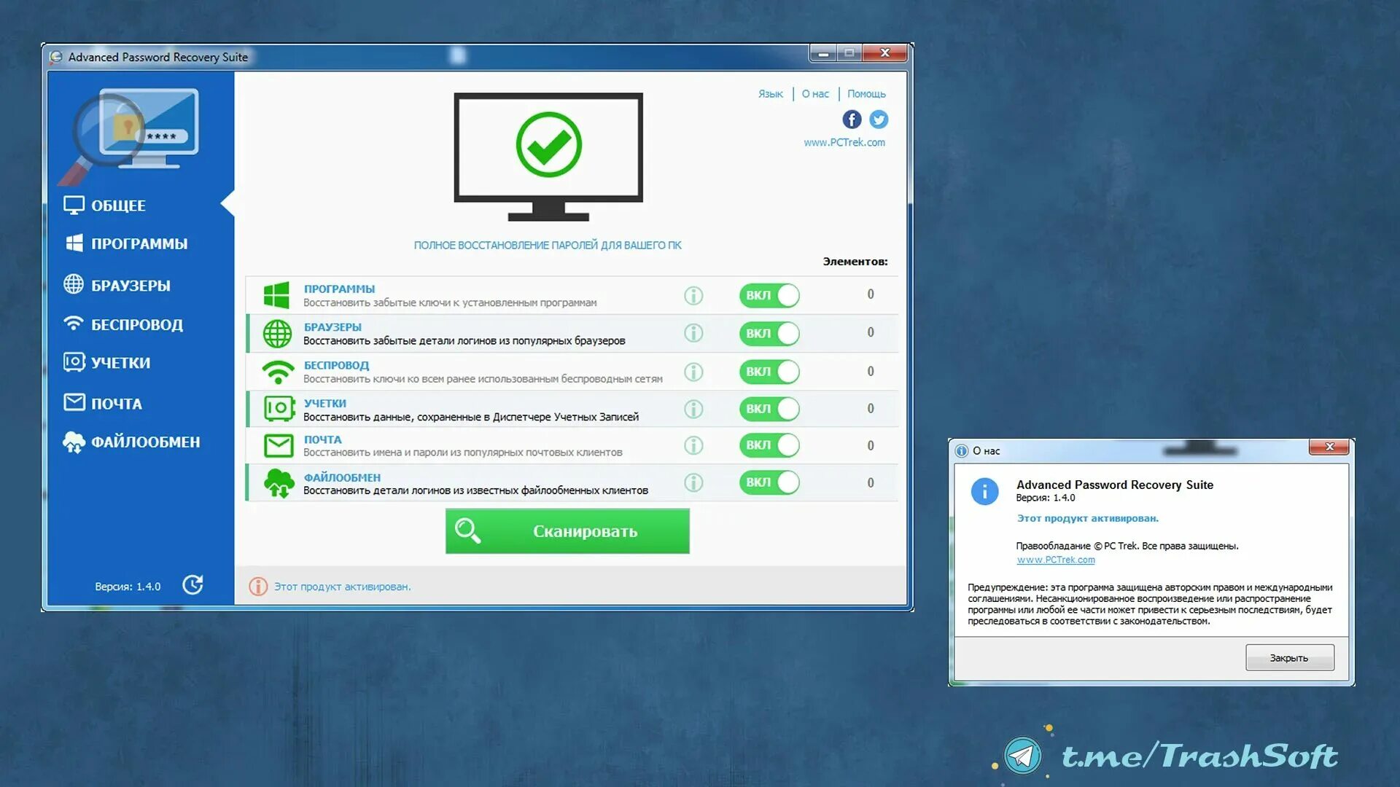1400x787 pixels.
Task: Select Браузеры in the left sidebar
Action: click(x=130, y=286)
